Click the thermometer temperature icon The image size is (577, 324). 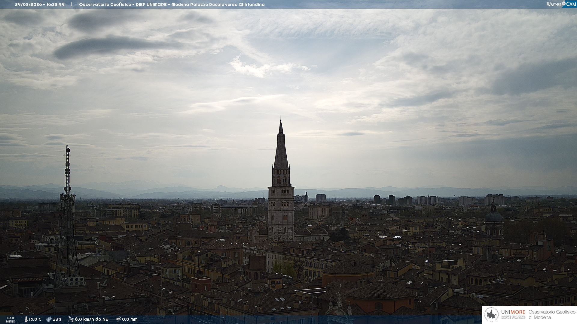pos(26,319)
